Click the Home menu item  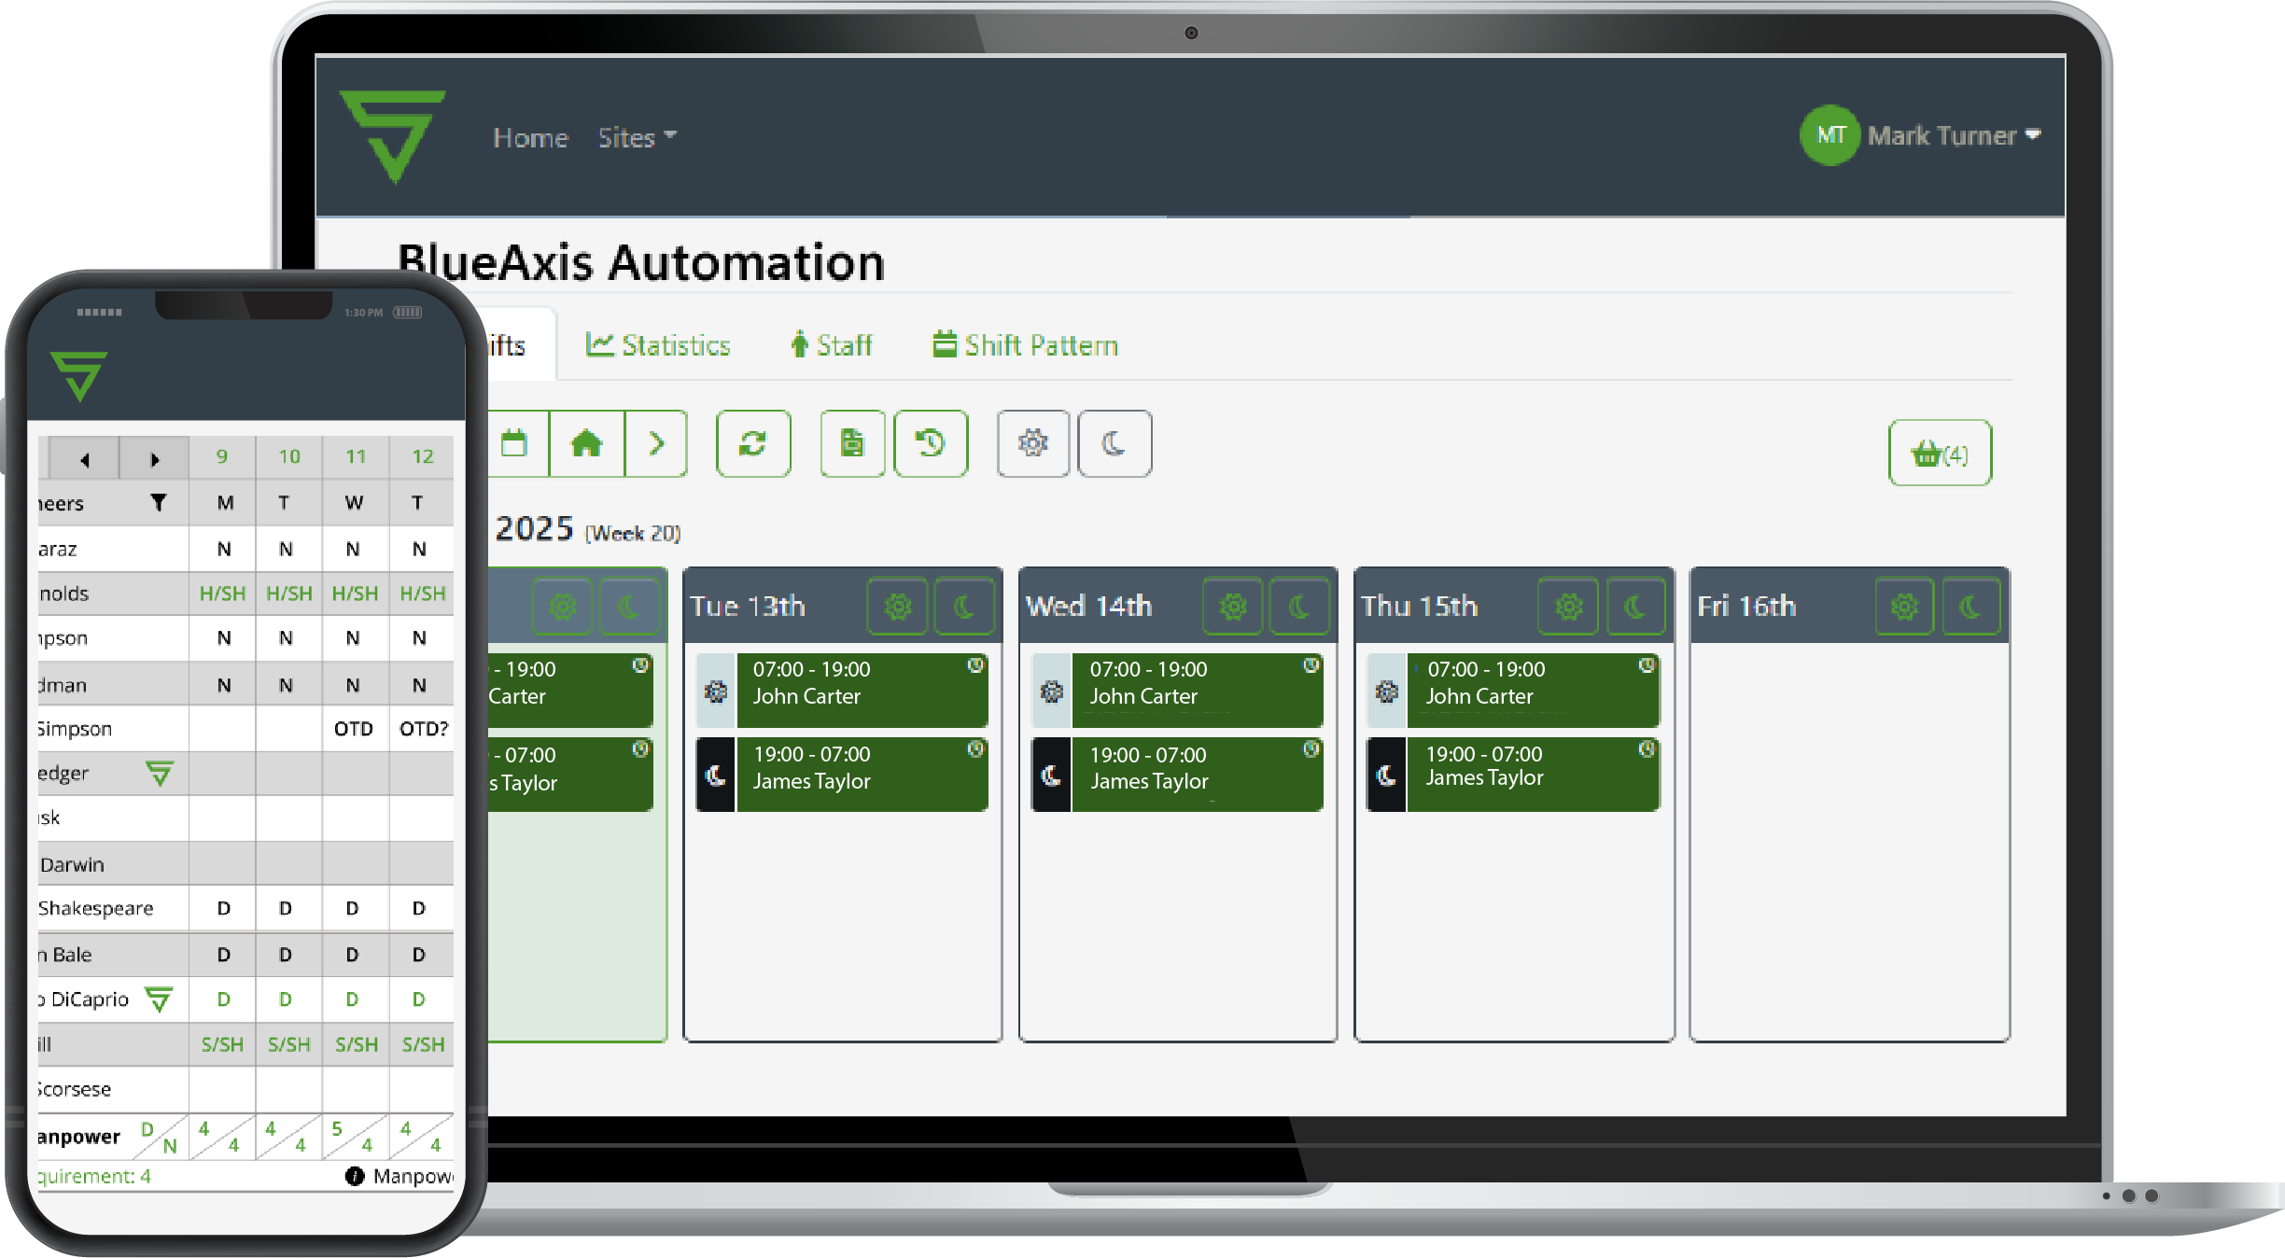[530, 138]
